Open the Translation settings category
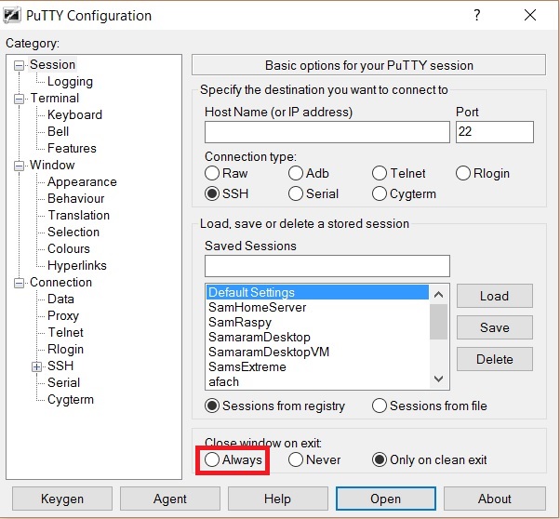The image size is (560, 519). tap(78, 215)
